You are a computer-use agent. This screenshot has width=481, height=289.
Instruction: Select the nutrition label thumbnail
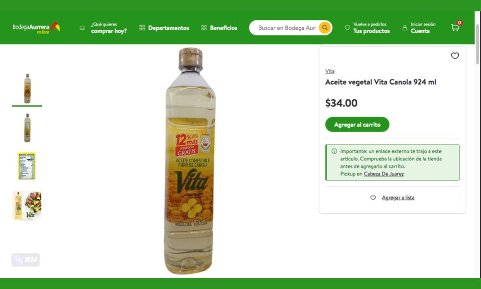(x=27, y=166)
